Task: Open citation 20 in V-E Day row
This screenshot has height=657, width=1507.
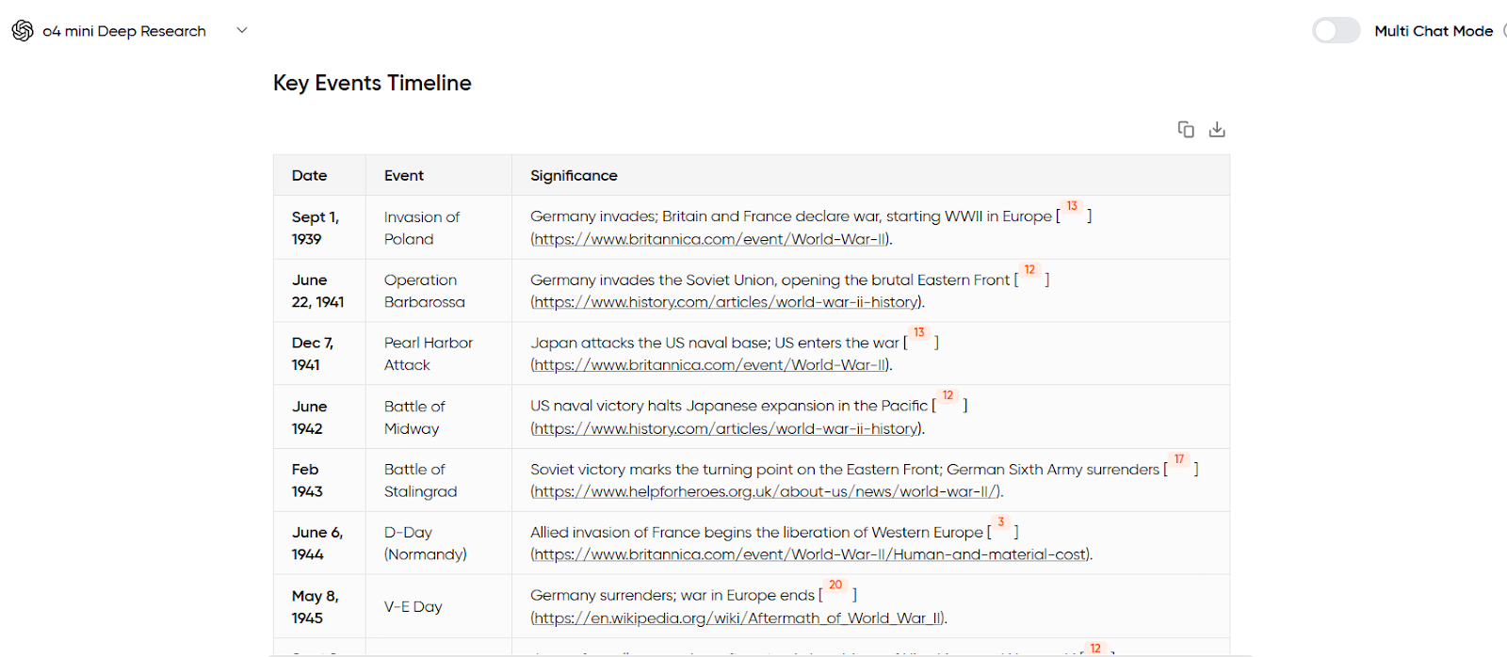Action: coord(835,585)
